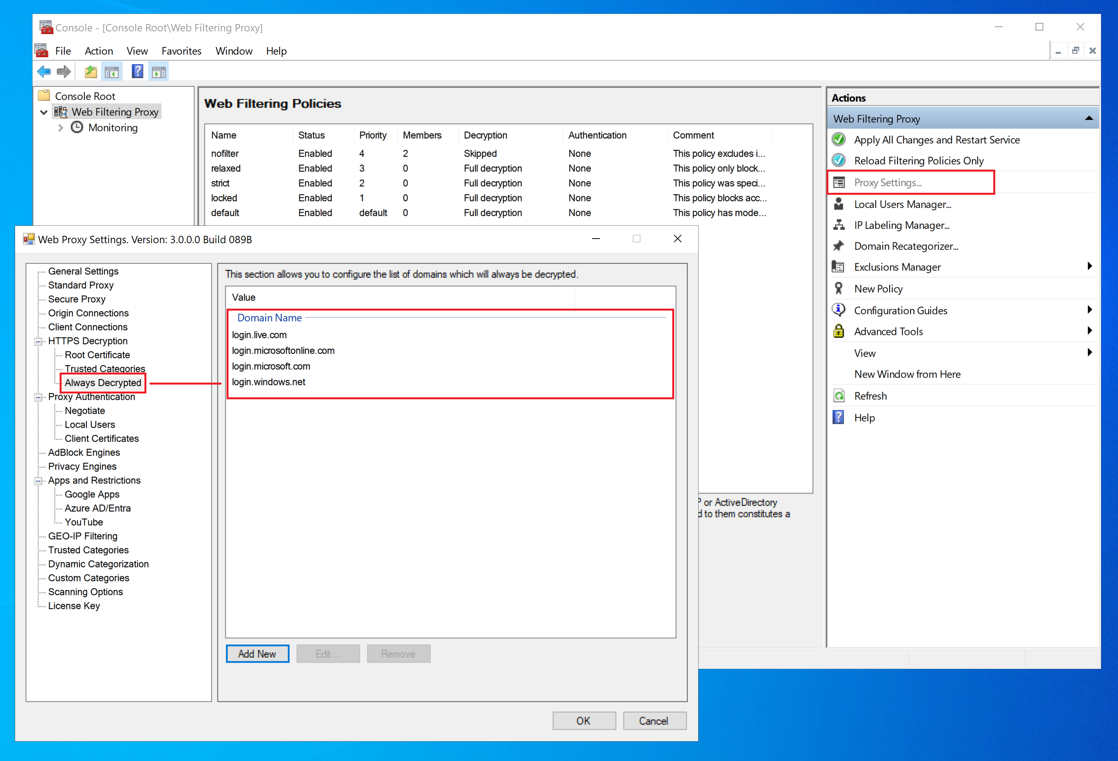Viewport: 1118px width, 761px height.
Task: Click the Monitoring clock icon in tree
Action: (x=77, y=127)
